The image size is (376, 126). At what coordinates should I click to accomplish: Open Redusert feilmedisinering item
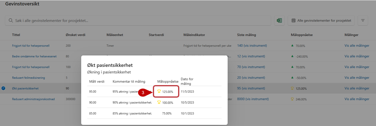tap(29, 78)
